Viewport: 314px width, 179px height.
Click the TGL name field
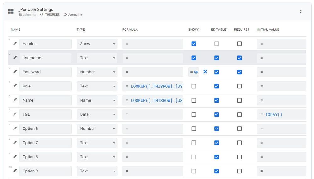45,114
